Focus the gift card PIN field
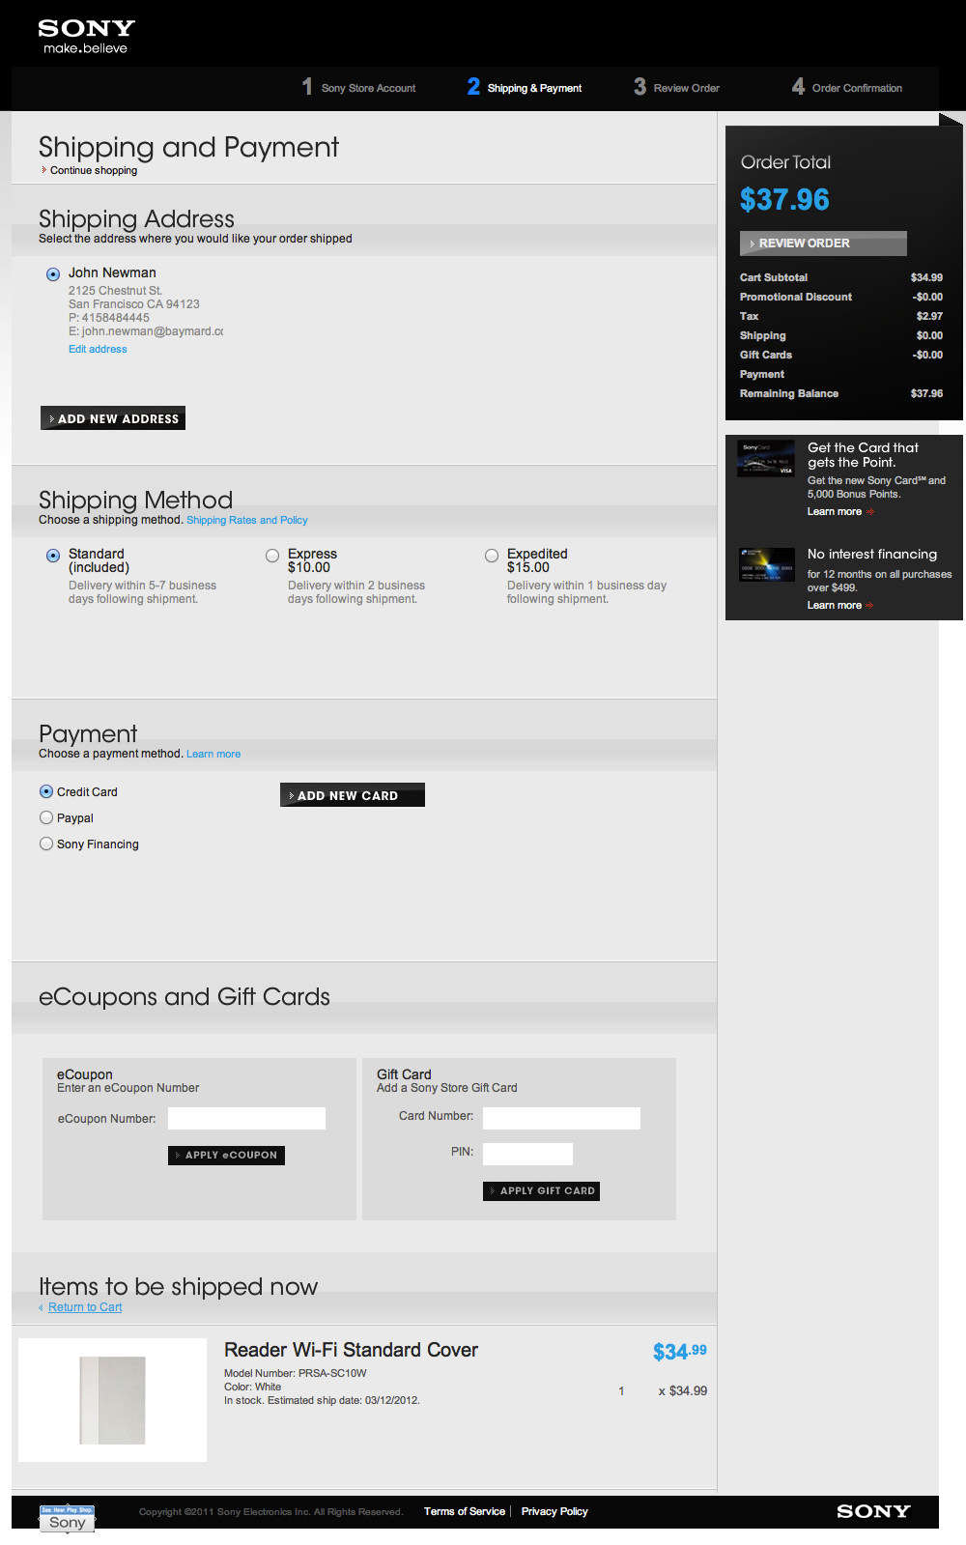The width and height of the screenshot is (966, 1545). coord(527,1154)
